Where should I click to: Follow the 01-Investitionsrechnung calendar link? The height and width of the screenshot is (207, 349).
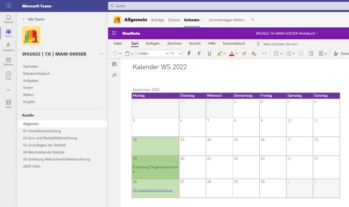(152, 190)
